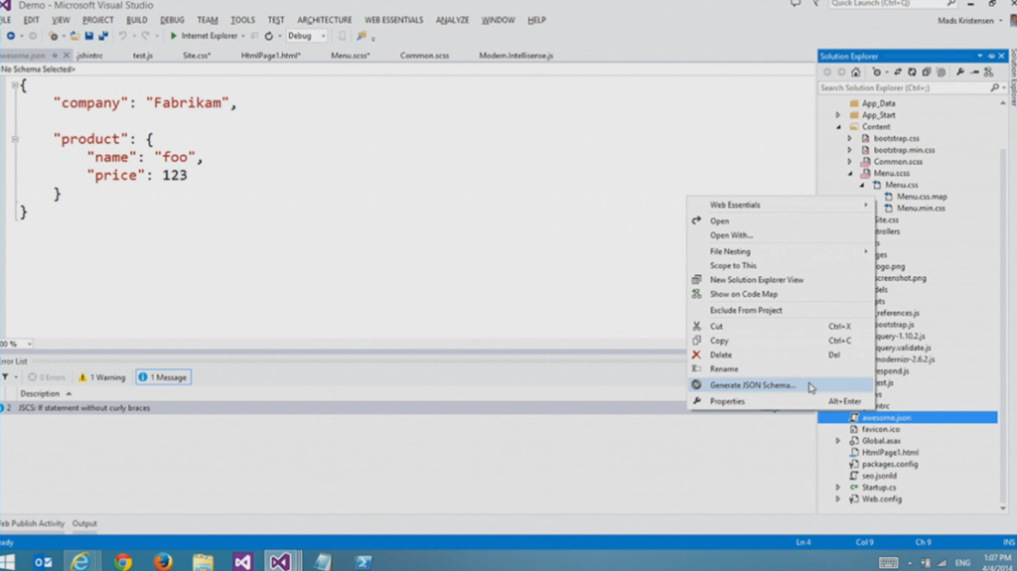This screenshot has height=571, width=1017.
Task: Expand the App_Start folder
Action: pos(838,115)
